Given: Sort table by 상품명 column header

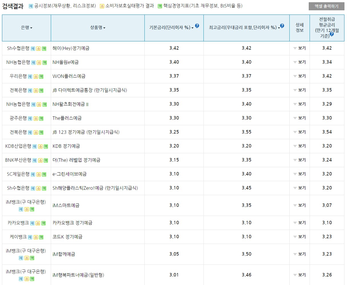Looking at the screenshot, I should click(x=98, y=28).
